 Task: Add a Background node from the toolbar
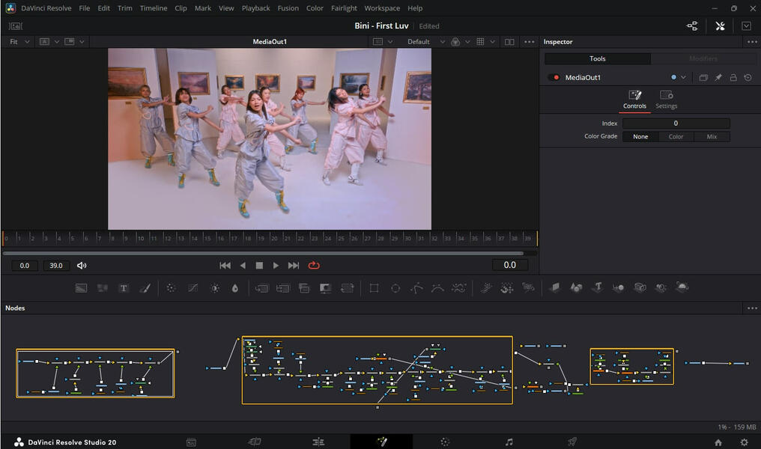coord(81,287)
